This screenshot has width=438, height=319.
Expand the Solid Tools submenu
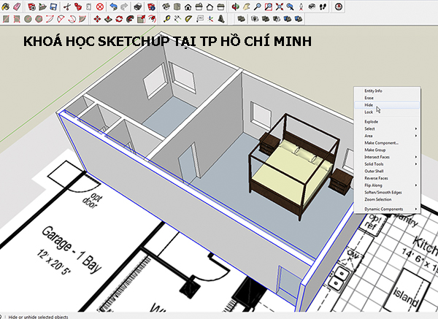pyautogui.click(x=387, y=164)
